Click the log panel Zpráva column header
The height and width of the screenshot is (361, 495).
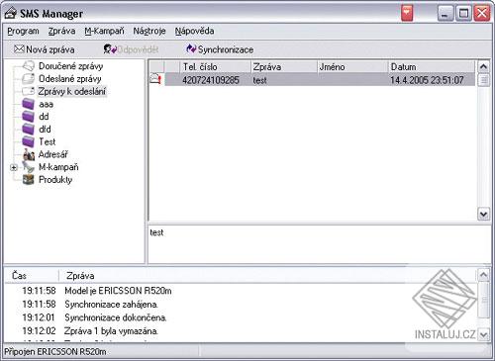(x=80, y=276)
